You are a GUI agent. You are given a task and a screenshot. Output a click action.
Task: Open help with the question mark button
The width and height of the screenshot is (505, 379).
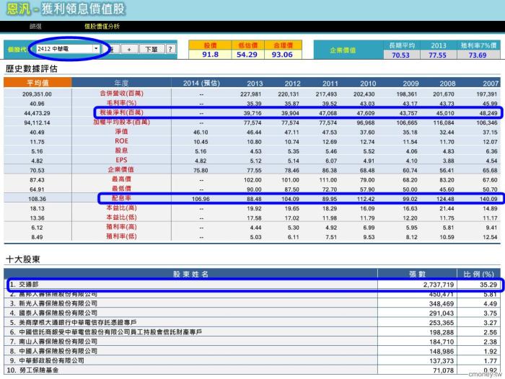(x=170, y=49)
